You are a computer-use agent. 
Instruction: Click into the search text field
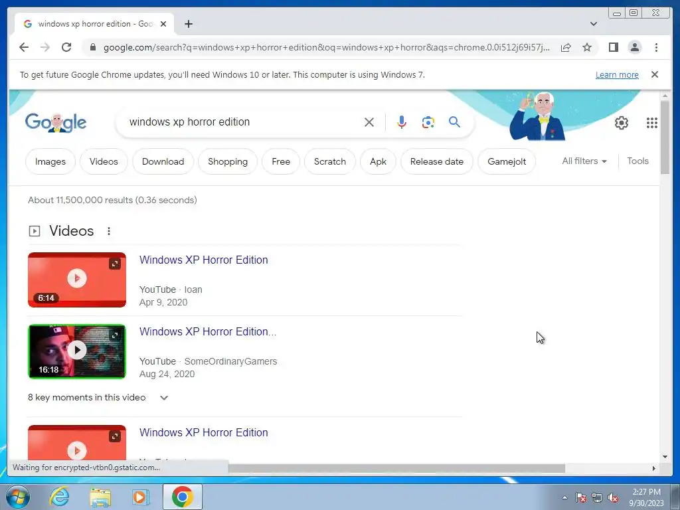[243, 122]
